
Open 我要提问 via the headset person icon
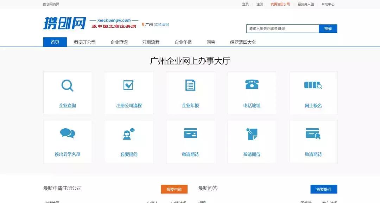coord(129,133)
